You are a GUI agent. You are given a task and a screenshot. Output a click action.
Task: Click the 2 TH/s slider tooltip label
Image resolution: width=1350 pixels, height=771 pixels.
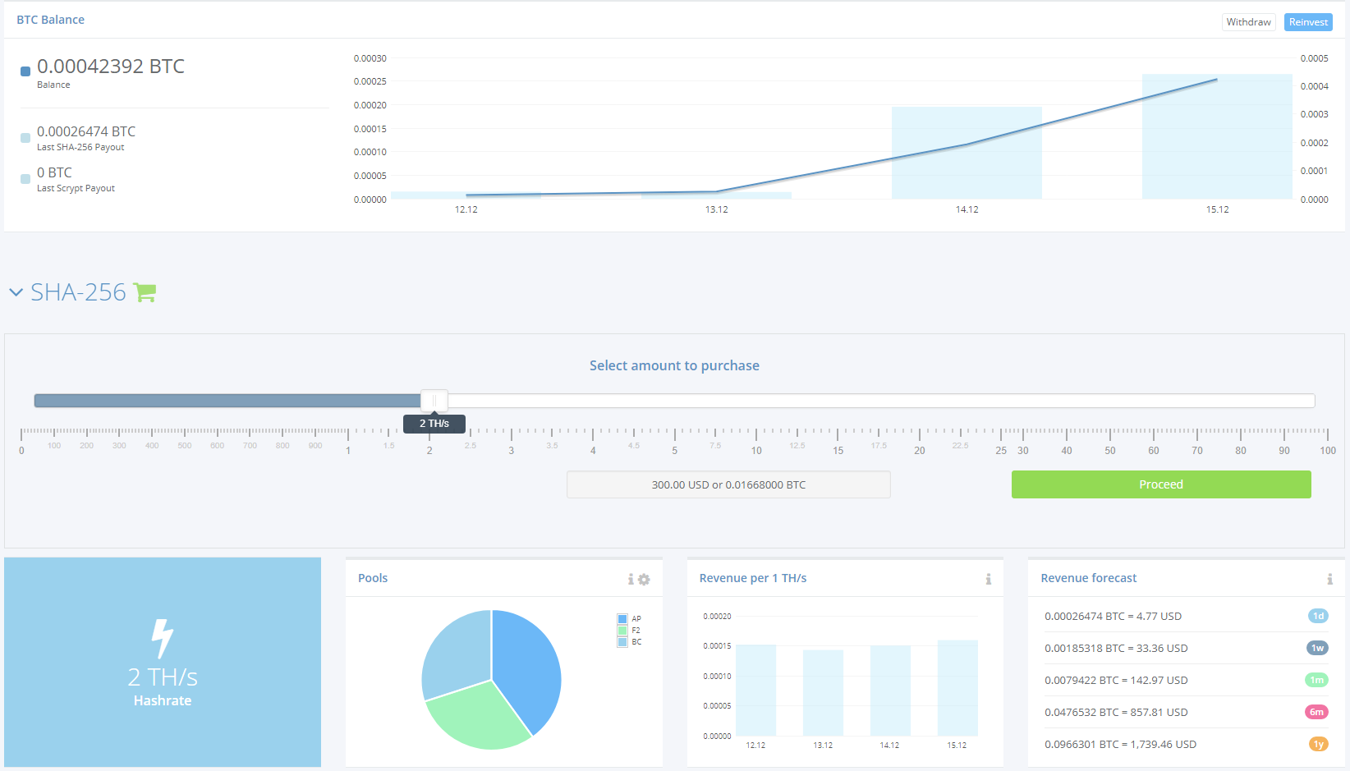point(434,424)
